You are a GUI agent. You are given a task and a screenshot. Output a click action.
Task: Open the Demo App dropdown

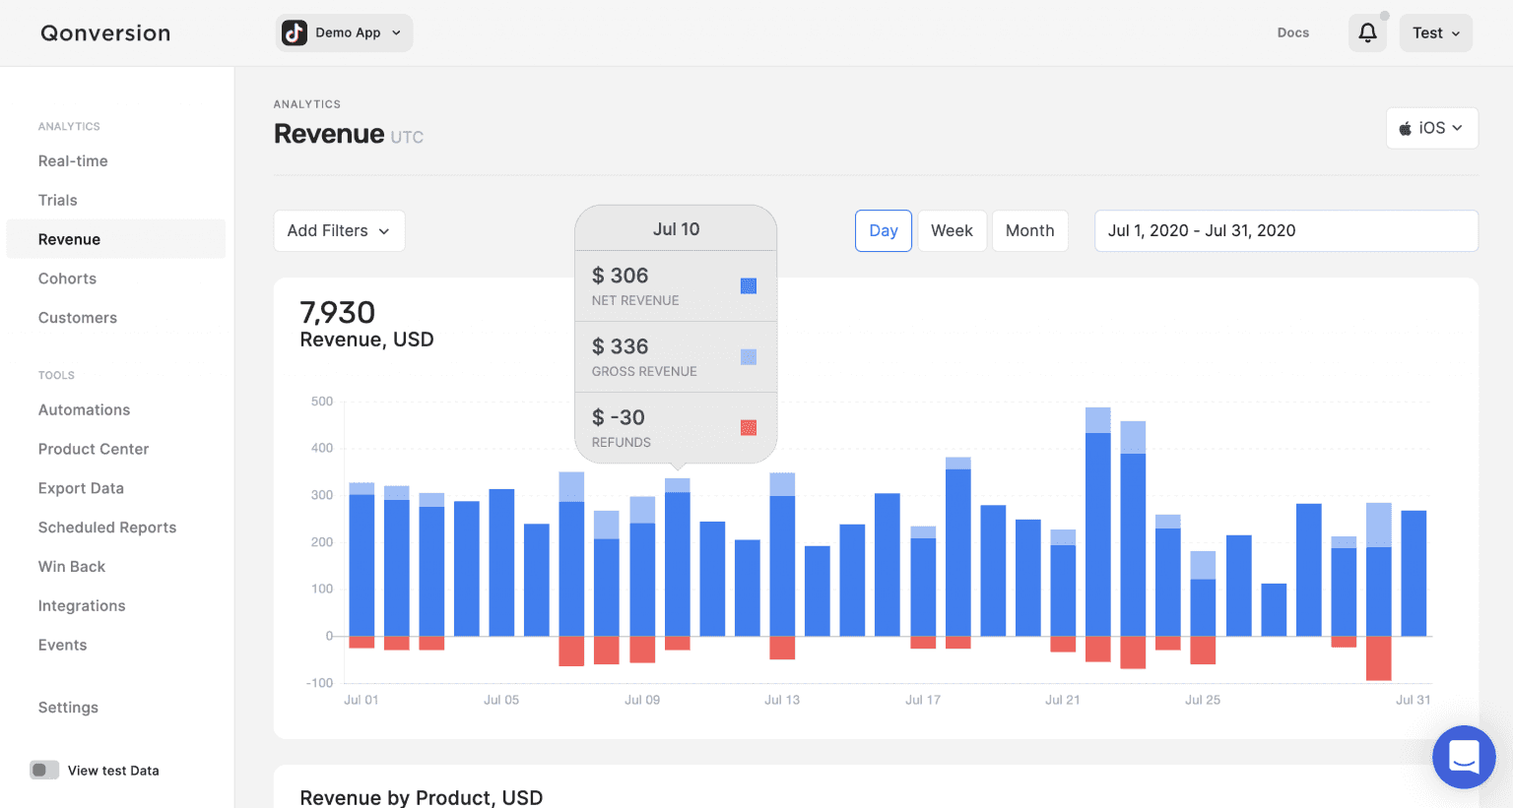[344, 31]
